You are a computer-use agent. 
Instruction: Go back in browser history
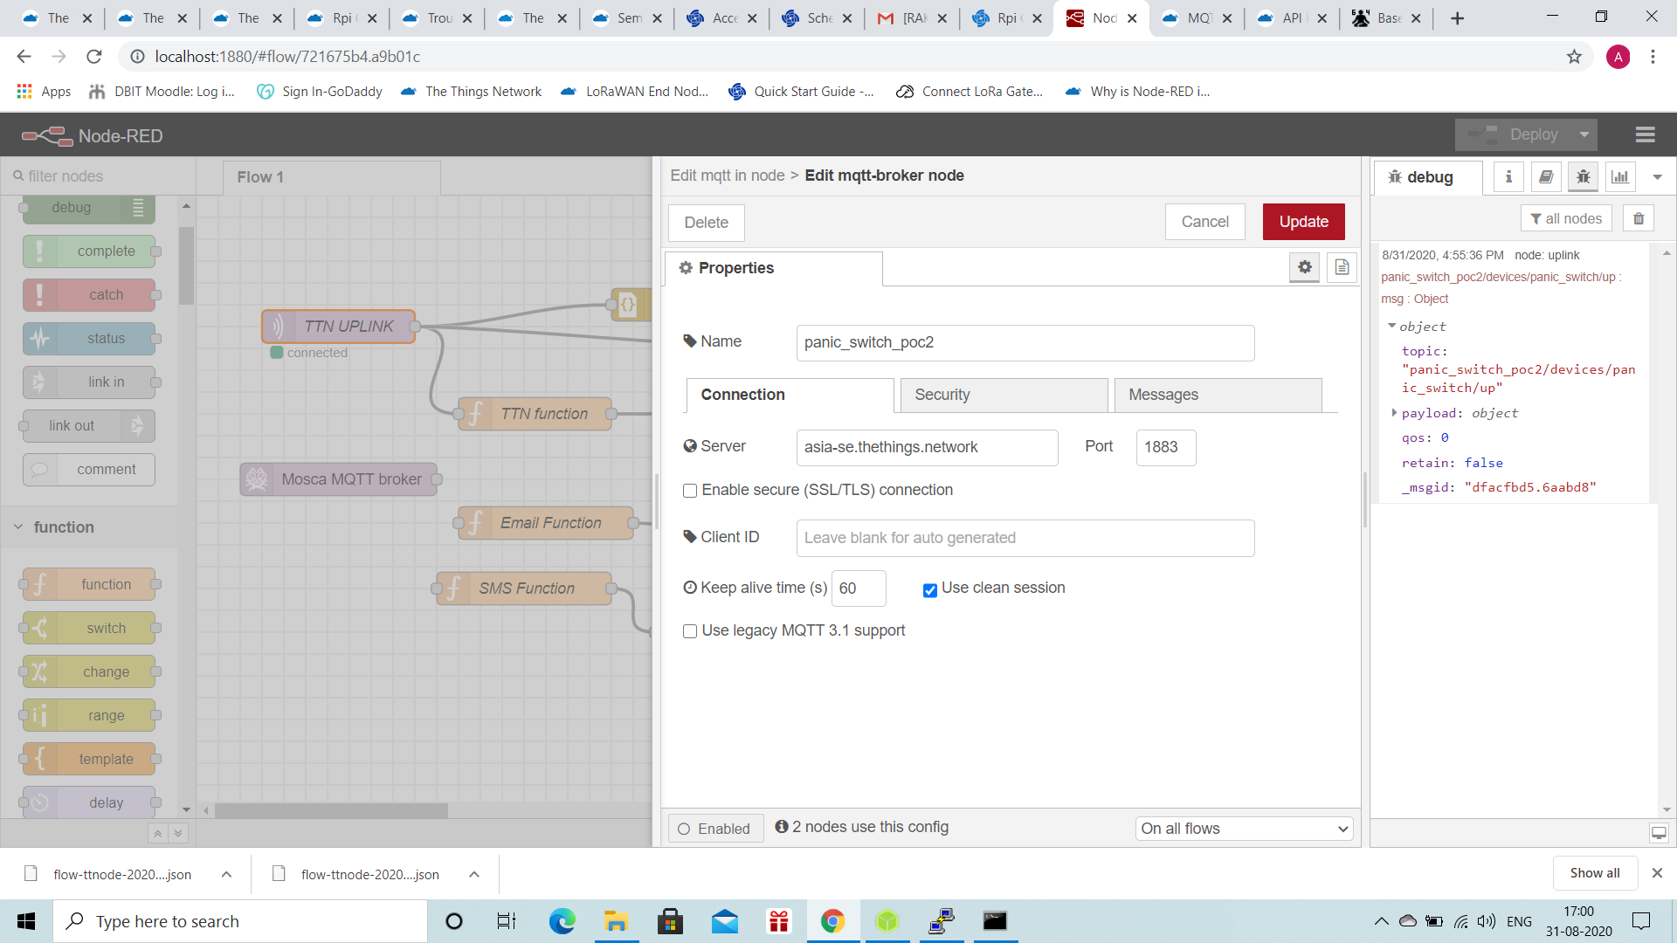pyautogui.click(x=24, y=57)
